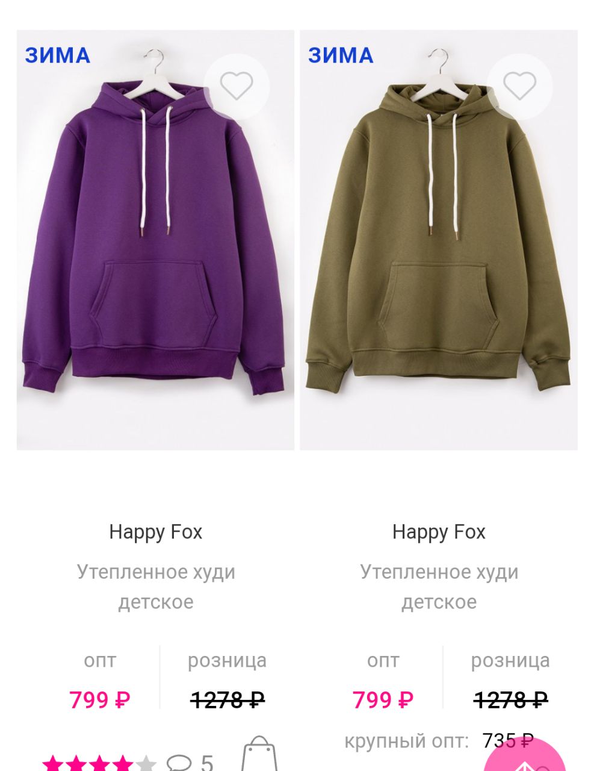Open the purple Утепленное худи детское title
This screenshot has width=600, height=771.
click(x=156, y=587)
